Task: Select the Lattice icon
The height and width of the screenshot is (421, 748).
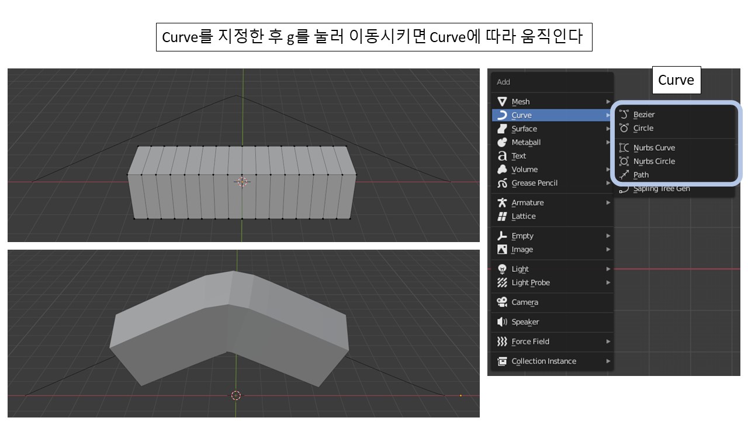Action: (x=503, y=216)
